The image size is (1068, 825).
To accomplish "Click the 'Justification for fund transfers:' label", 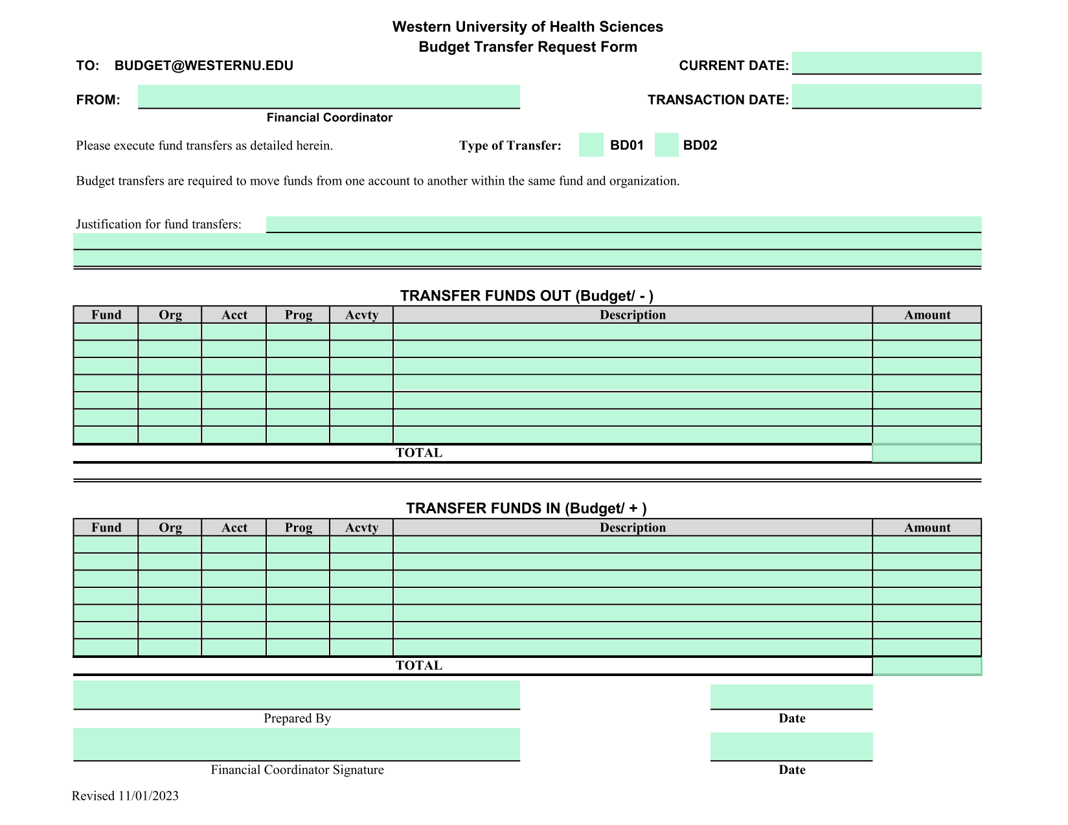I will tap(159, 224).
